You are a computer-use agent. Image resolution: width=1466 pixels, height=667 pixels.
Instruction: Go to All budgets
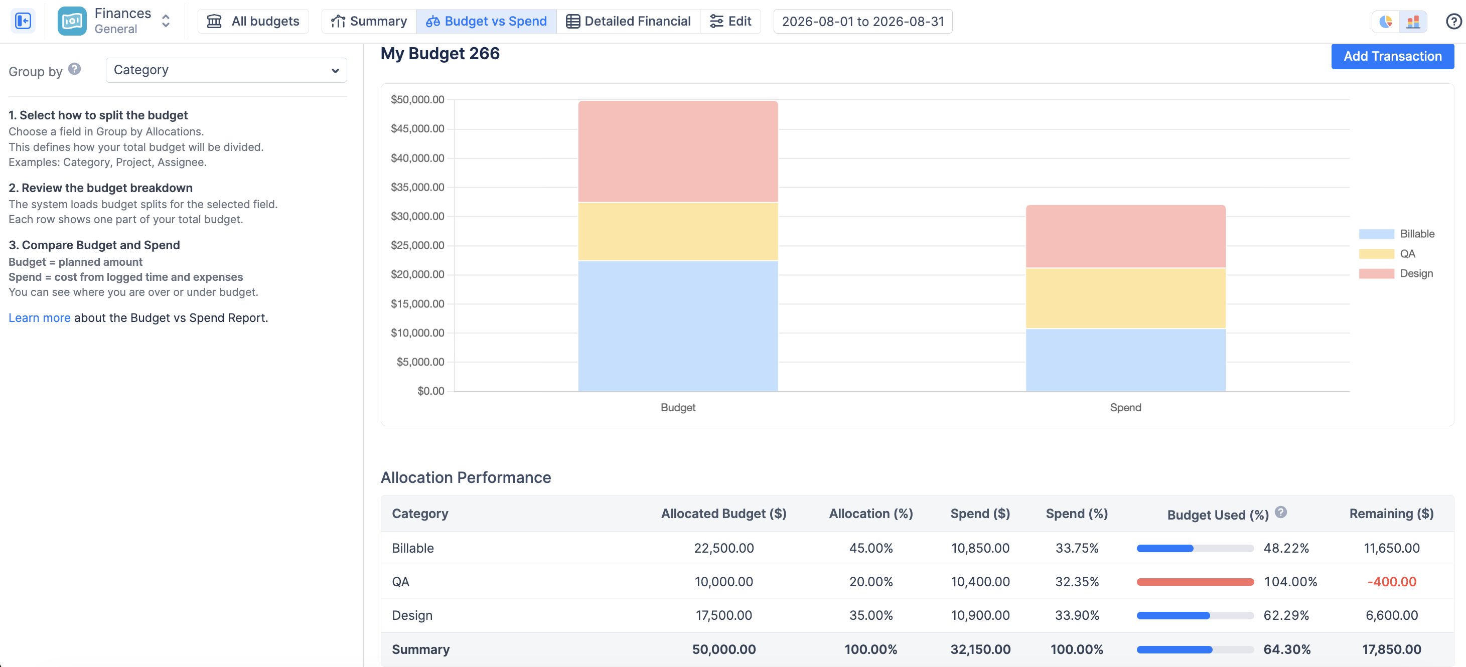pos(253,21)
